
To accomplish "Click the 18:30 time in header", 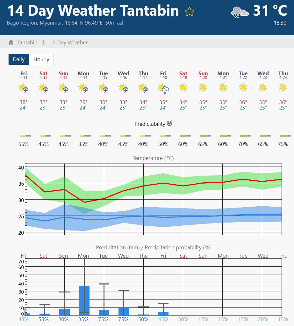I will pos(280,23).
